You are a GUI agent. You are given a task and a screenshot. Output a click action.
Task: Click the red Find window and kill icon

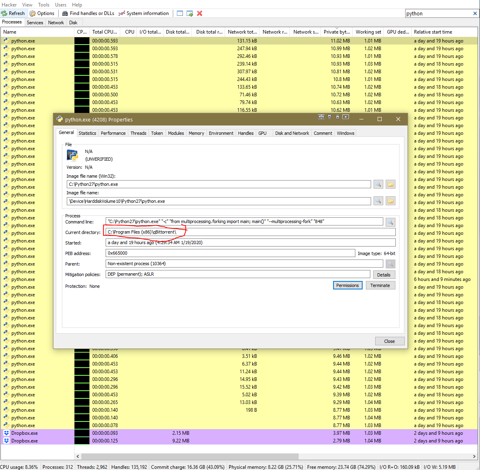click(199, 13)
